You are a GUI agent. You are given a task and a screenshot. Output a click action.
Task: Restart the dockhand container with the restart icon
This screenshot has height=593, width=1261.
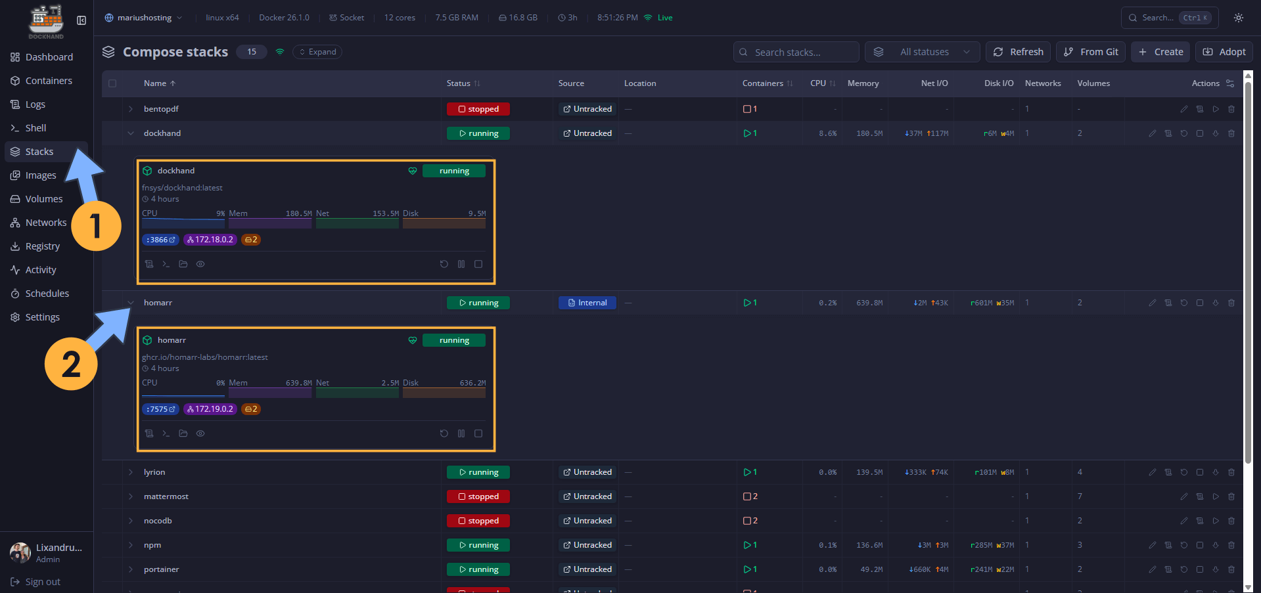(x=444, y=264)
